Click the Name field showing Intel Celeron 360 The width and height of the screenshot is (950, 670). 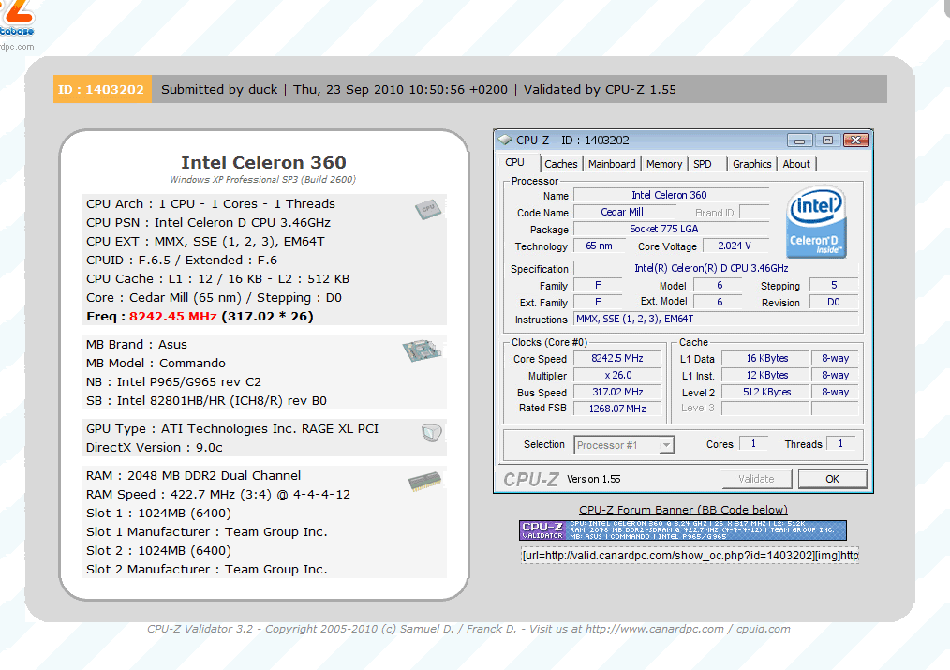pos(670,195)
